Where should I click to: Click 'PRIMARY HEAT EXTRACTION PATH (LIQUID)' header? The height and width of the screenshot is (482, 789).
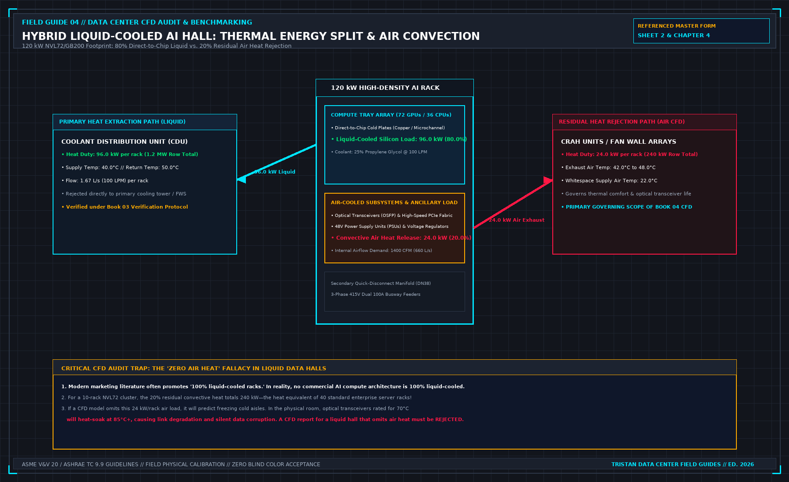(x=122, y=122)
